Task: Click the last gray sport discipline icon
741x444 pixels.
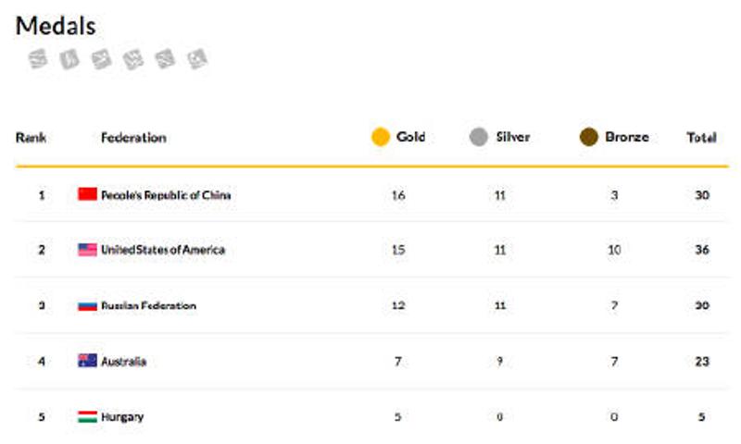Action: point(196,59)
